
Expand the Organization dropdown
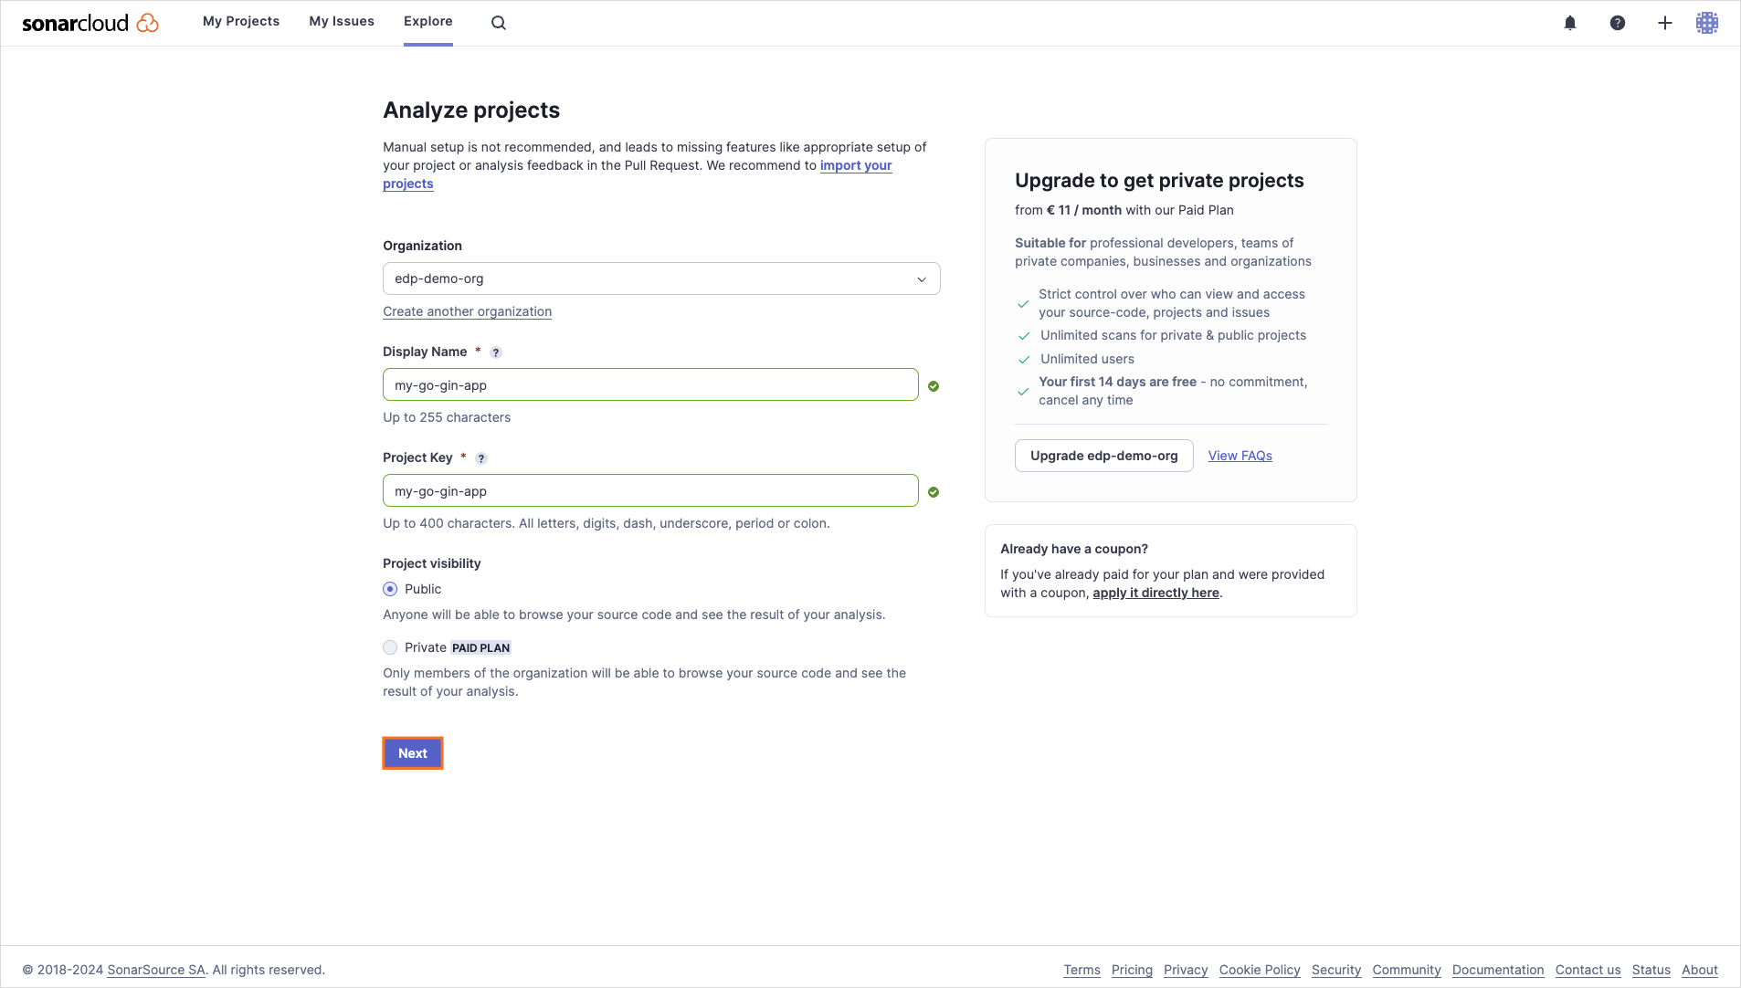point(661,279)
